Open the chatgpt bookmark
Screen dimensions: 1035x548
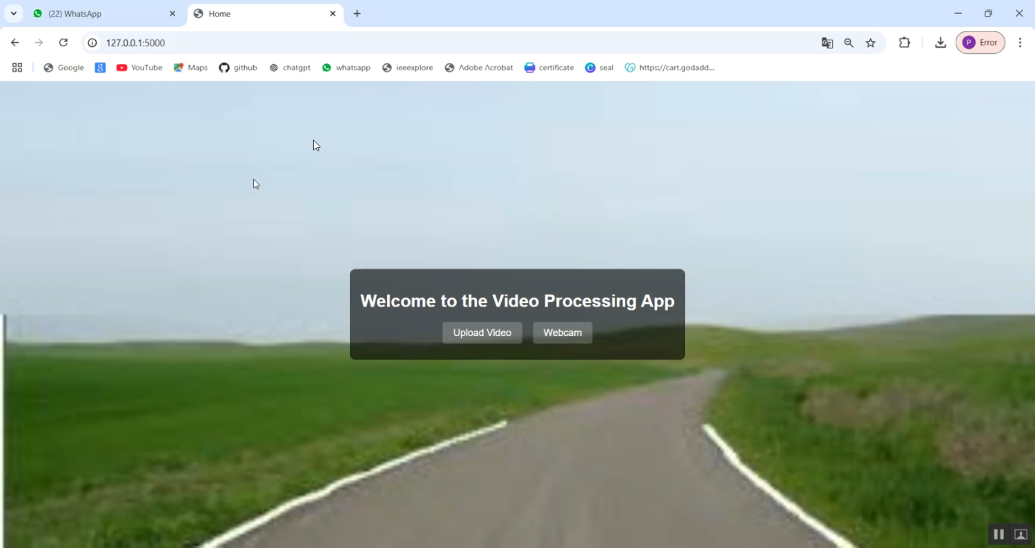click(x=290, y=68)
